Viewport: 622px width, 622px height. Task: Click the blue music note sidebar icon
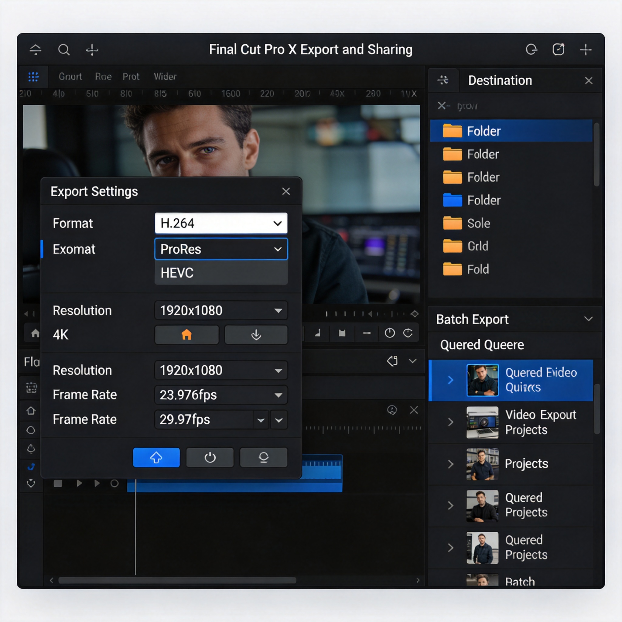click(31, 466)
